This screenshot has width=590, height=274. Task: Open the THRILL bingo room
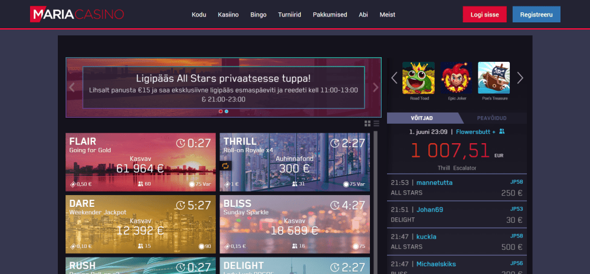[294, 162]
